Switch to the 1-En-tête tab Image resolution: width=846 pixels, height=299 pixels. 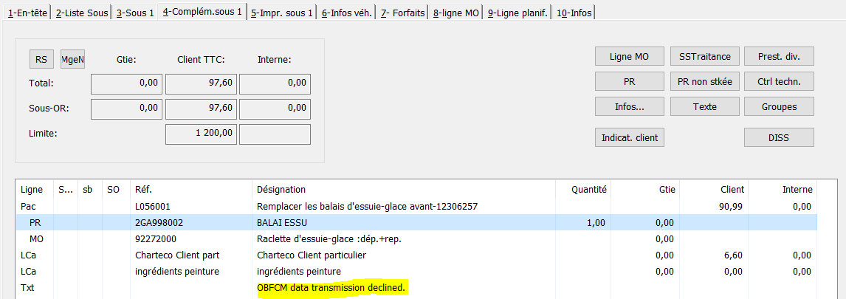click(27, 13)
